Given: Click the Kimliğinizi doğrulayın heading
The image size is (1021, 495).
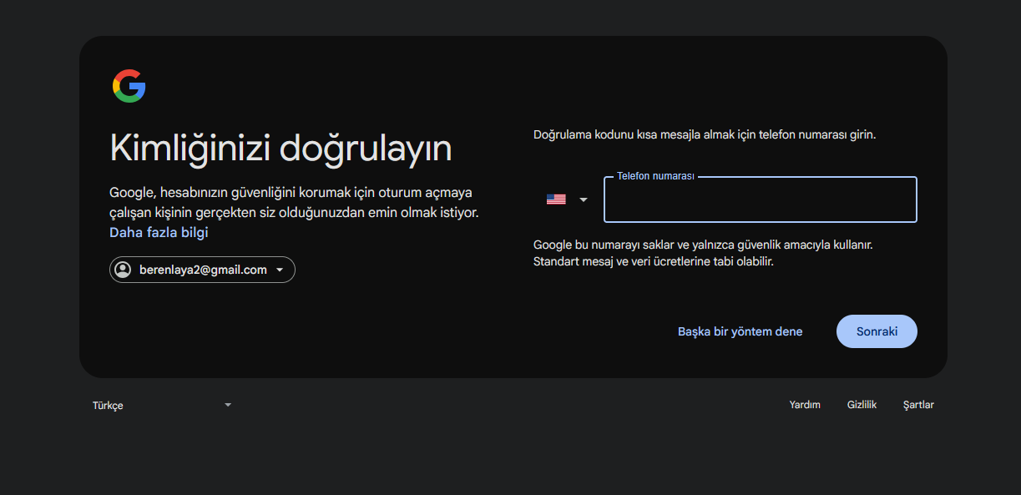Looking at the screenshot, I should pos(281,149).
